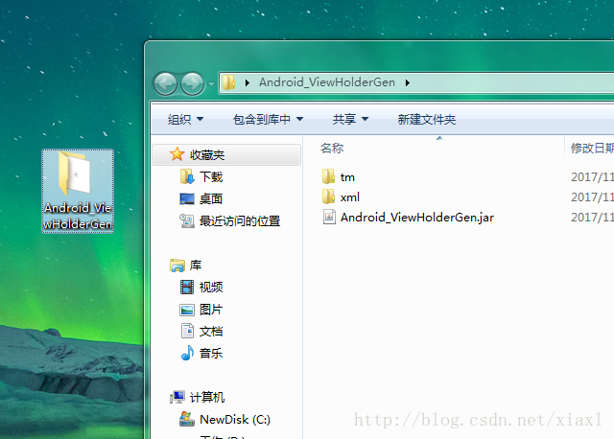Open 桌面 in the favorites list
This screenshot has width=614, height=439.
(x=211, y=198)
